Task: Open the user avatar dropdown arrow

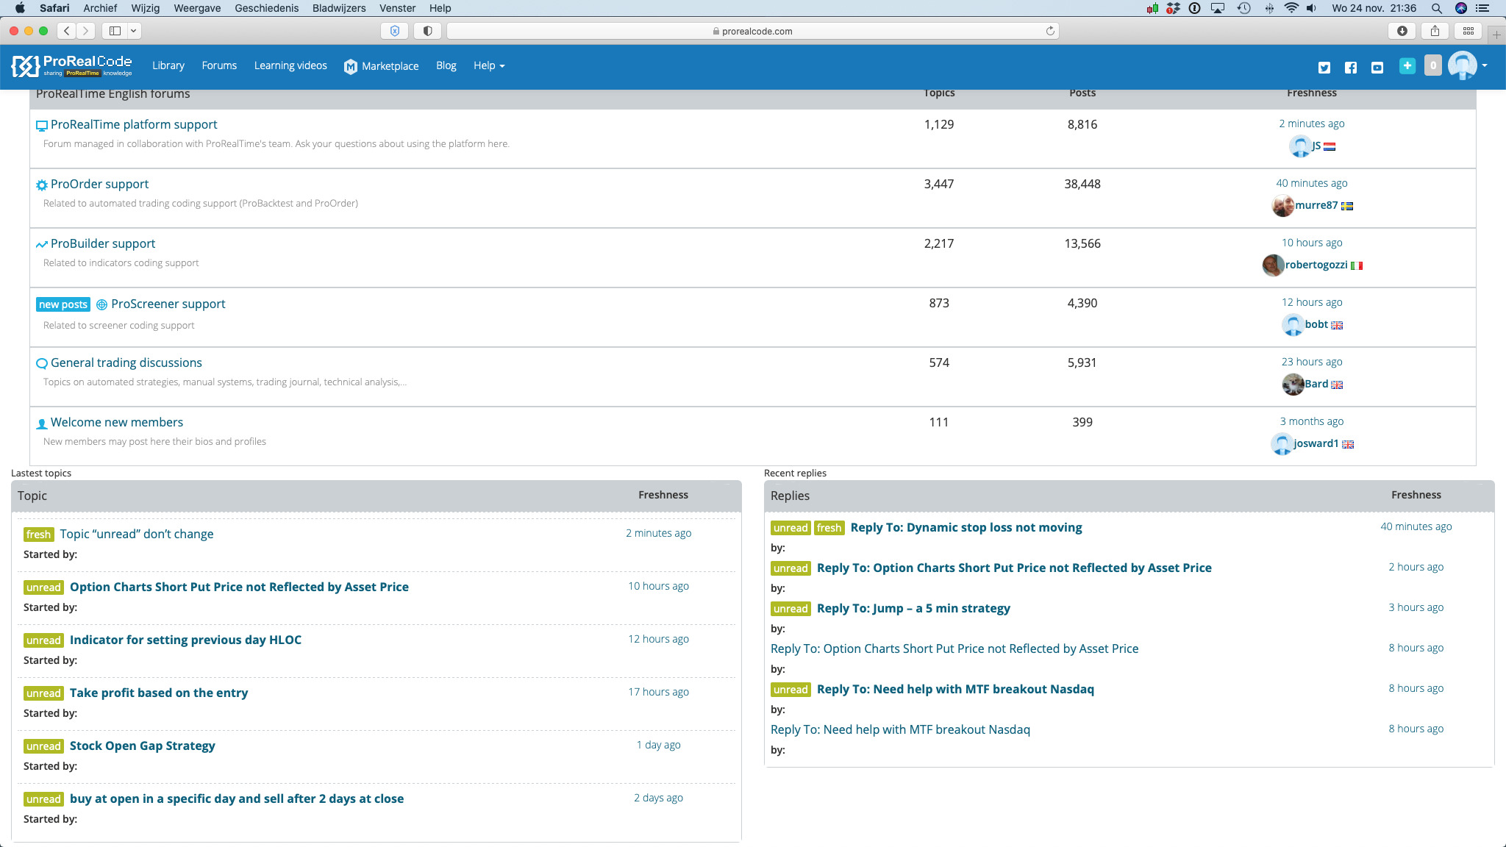Action: coord(1485,65)
